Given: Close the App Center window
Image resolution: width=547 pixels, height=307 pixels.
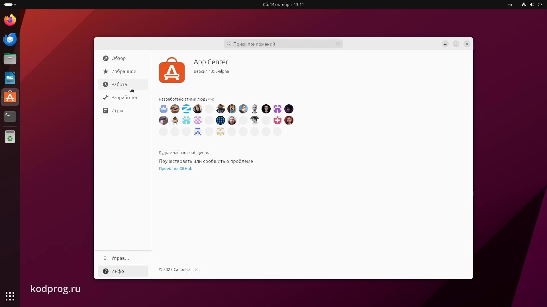Looking at the screenshot, I should point(467,44).
